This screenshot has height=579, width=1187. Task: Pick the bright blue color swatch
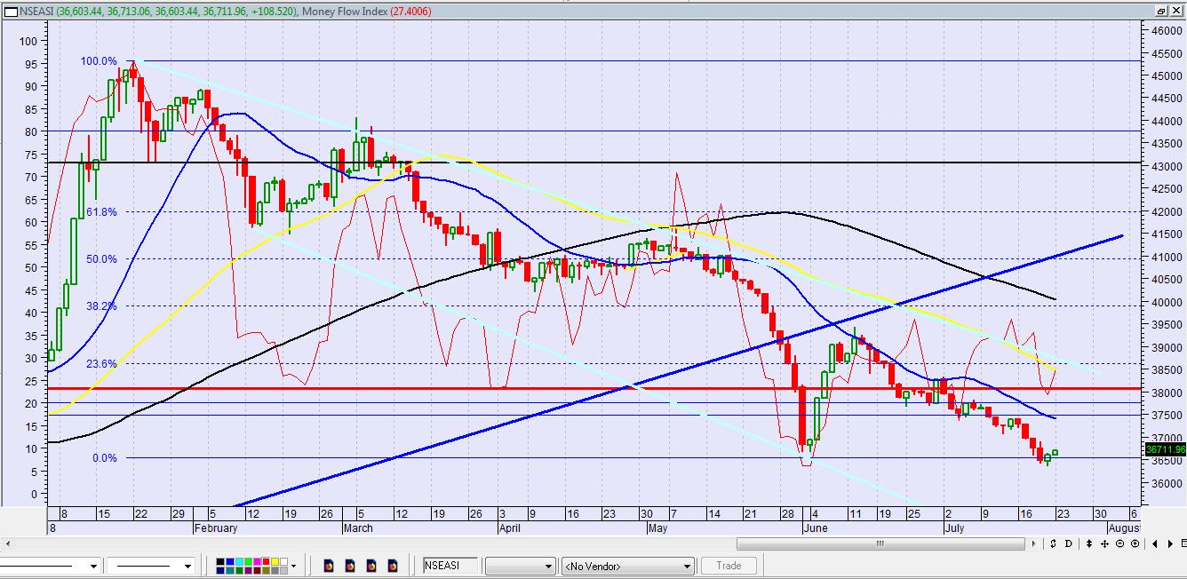point(230,561)
